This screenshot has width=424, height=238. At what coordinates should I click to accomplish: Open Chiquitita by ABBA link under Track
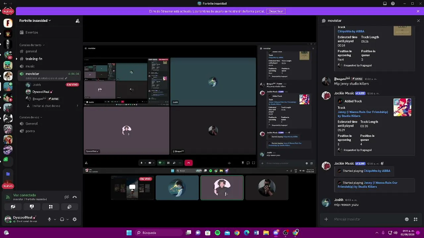coord(351,31)
